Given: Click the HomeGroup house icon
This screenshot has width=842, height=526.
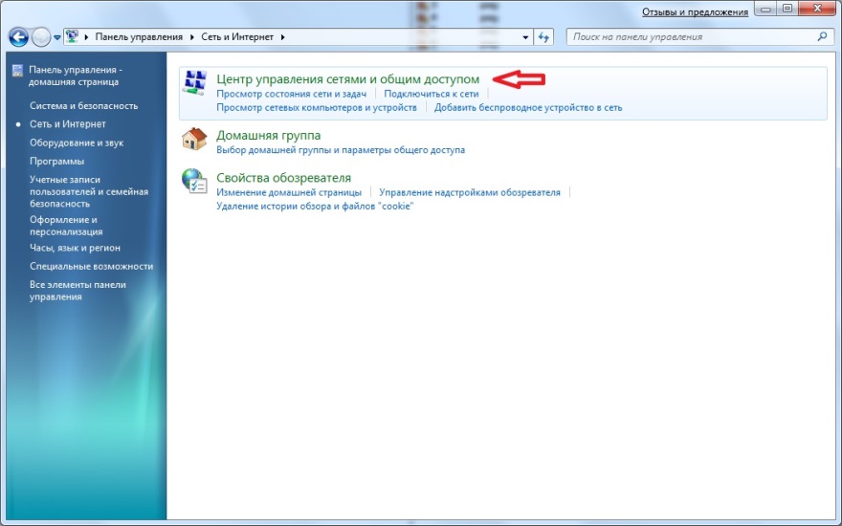Looking at the screenshot, I should [x=195, y=140].
